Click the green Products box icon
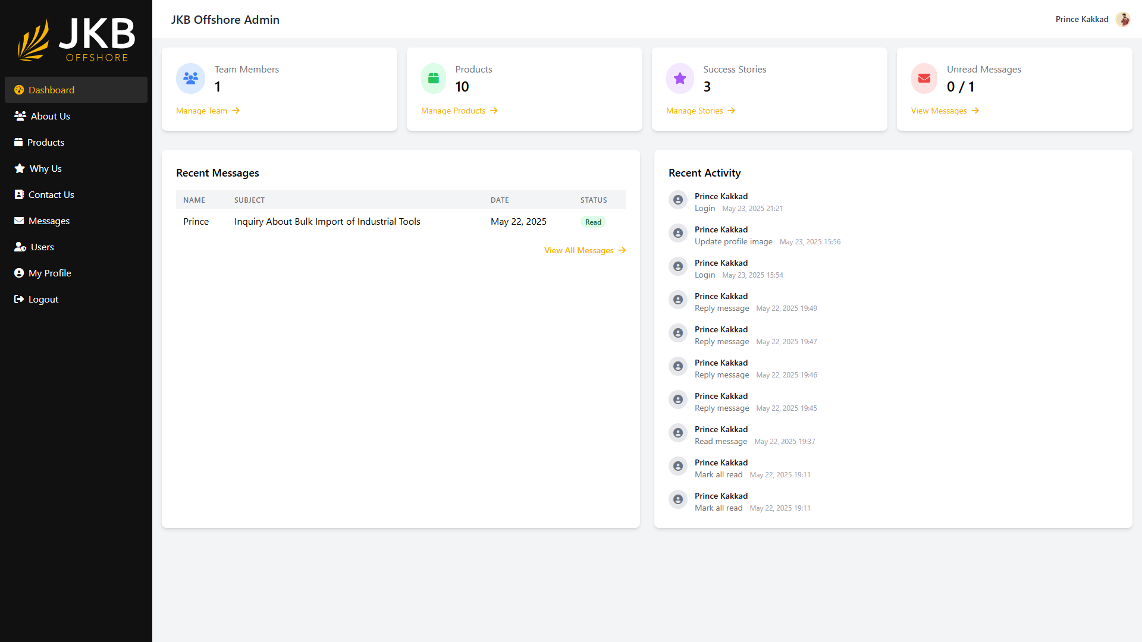Viewport: 1142px width, 642px height. 433,78
